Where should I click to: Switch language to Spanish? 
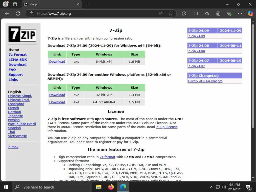pos(14,128)
